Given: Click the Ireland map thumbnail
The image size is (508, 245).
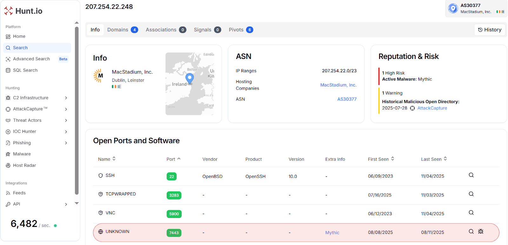Looking at the screenshot, I should pos(190,84).
